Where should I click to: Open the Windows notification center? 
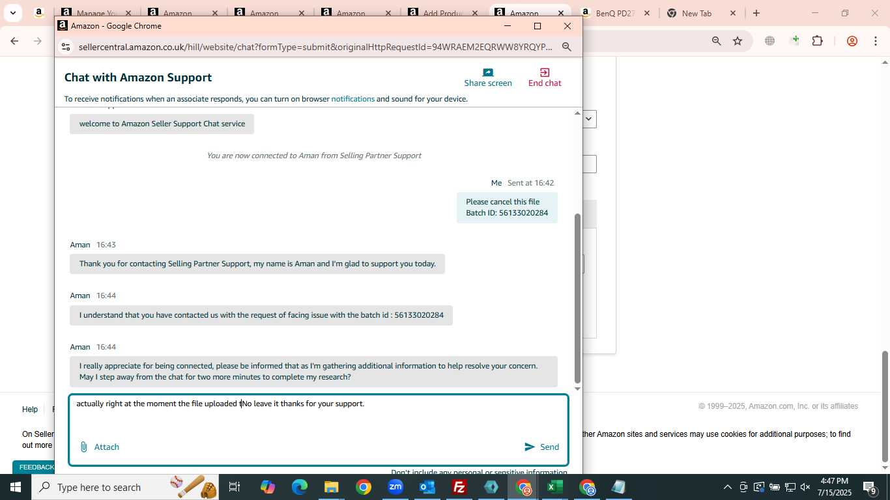pos(870,487)
